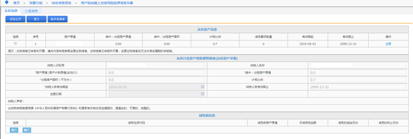Viewport: 413px width, 139px height.
Task: Click the 操作 column header
Action: [388, 37]
